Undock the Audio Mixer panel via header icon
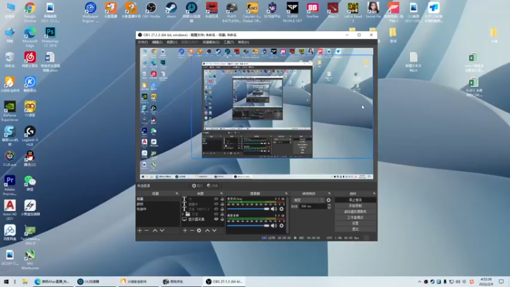Screen dimensions: 510x287 coord(286,194)
